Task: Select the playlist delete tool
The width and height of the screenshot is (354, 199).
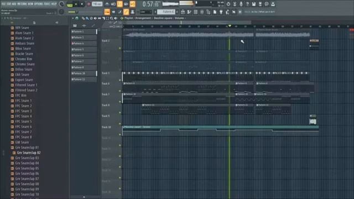Action: coord(91,18)
